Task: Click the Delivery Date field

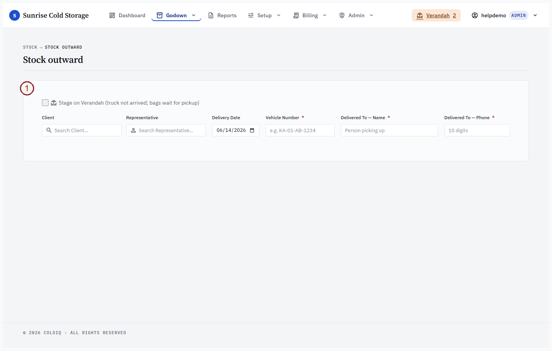Action: [x=236, y=130]
